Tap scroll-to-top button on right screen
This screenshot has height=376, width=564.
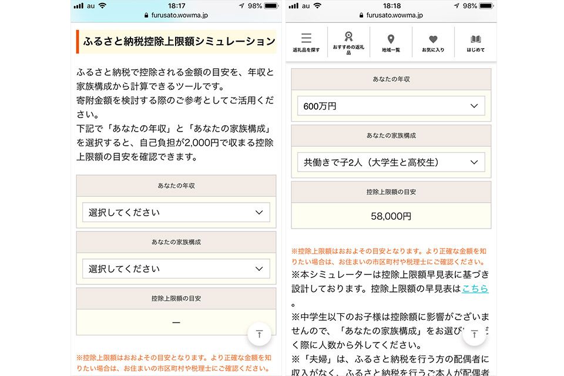(475, 334)
